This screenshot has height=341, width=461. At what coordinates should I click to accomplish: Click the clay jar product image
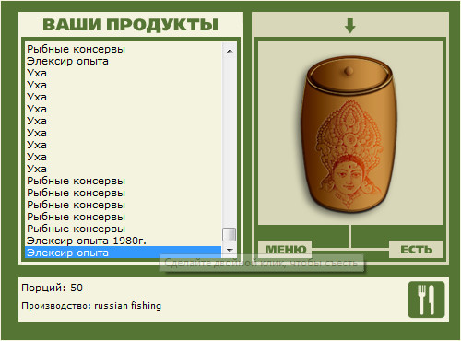(349, 134)
